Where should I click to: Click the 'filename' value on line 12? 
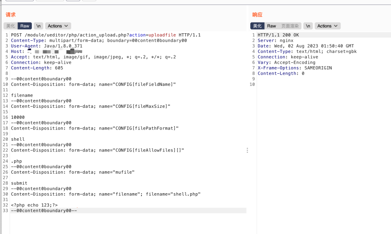22,95
